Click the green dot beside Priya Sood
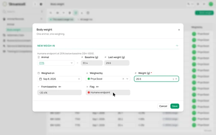The width and height of the screenshot is (216, 135). point(89,79)
